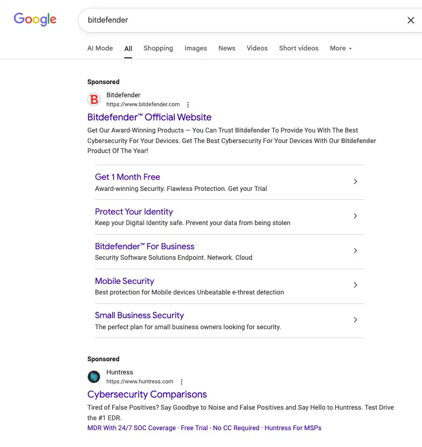Open the Small Business Security sitelink
The height and width of the screenshot is (447, 422).
(x=139, y=316)
